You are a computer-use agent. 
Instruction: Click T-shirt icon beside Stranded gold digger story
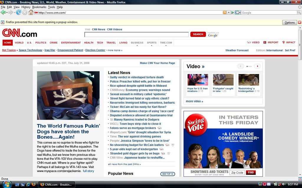[168, 153]
